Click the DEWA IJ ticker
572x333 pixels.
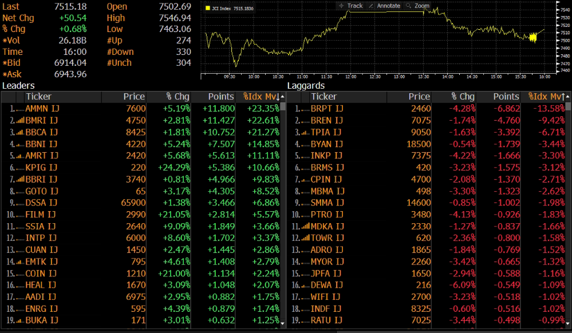pyautogui.click(x=326, y=285)
